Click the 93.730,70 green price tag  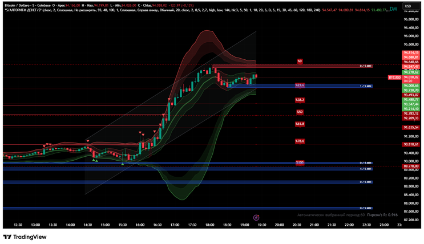[411, 90]
